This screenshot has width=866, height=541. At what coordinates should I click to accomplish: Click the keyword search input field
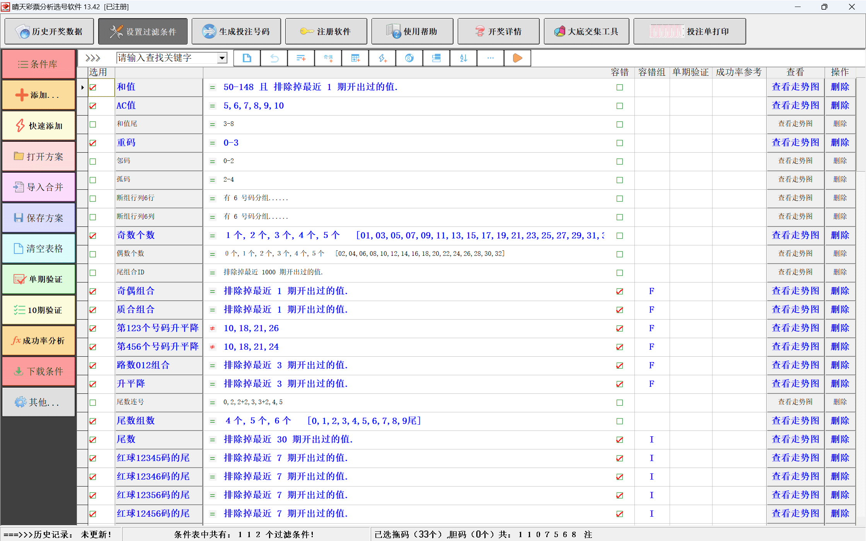(x=166, y=58)
